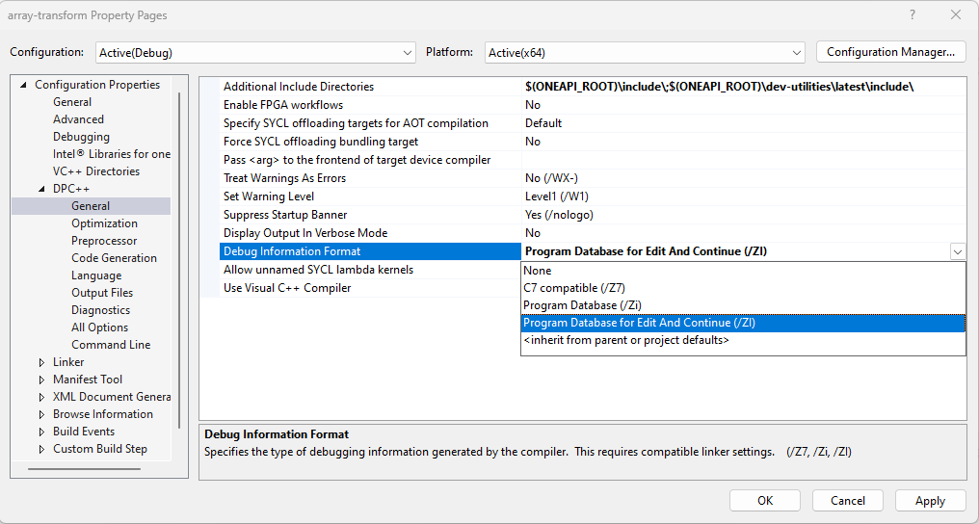Collapse the Configuration Properties tree node
This screenshot has height=524, width=979.
tap(24, 85)
